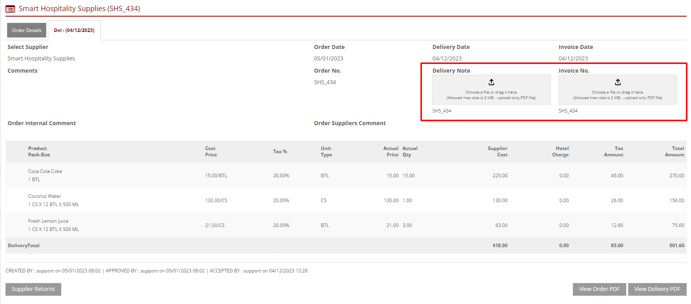Click the Delivery Note upload arrow icon
The height and width of the screenshot is (304, 691).
[491, 82]
